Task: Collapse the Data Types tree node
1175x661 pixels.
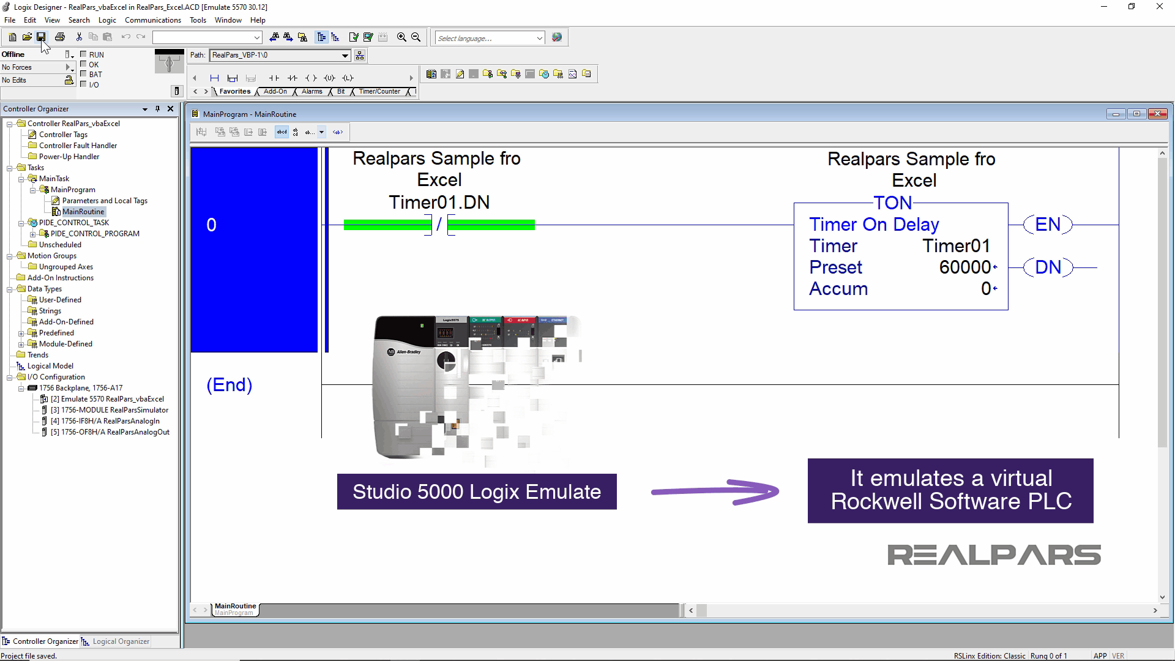Action: [x=10, y=288]
